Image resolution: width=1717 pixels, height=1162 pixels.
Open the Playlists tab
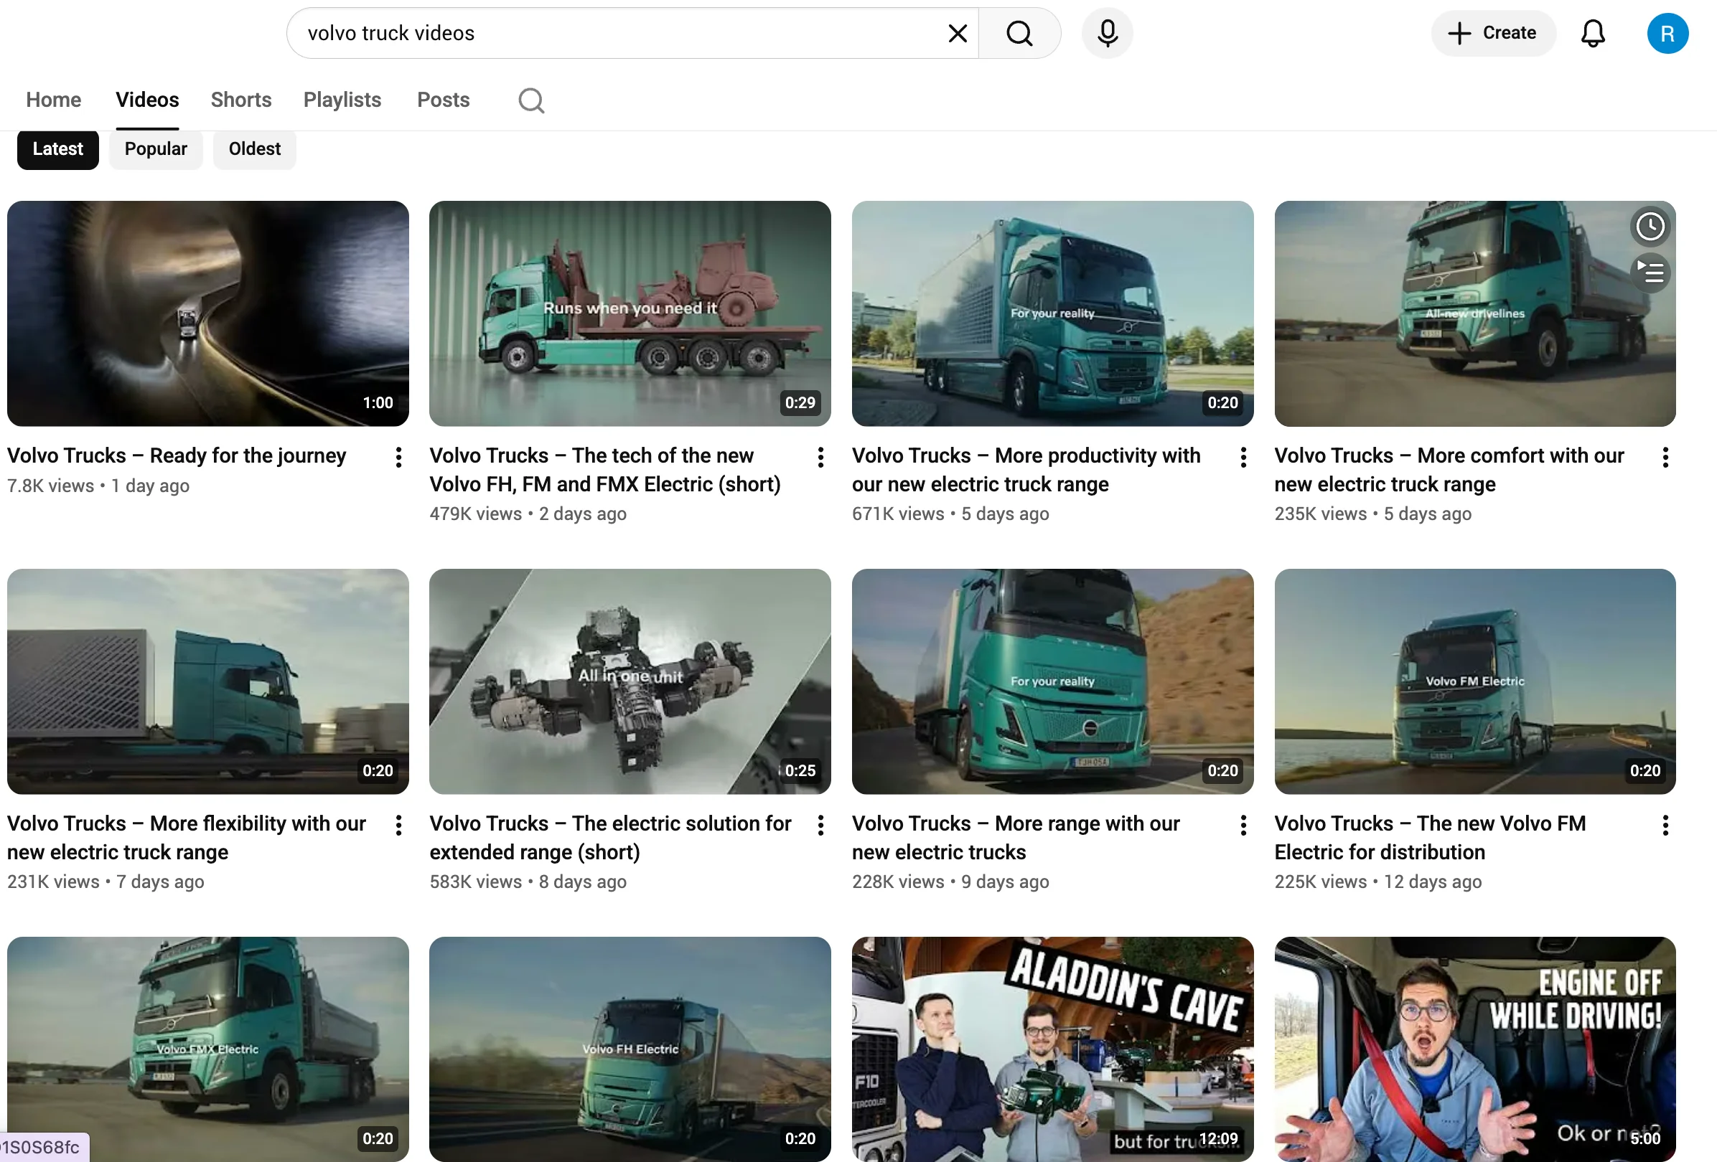(x=342, y=100)
